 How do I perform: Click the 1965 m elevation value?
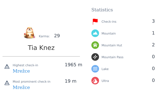click(73, 65)
